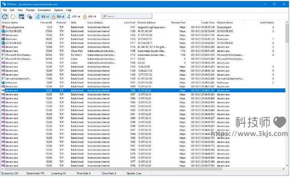Sort by Module Name column header
Viewport: 290px width, 177px height.
click(x=225, y=23)
